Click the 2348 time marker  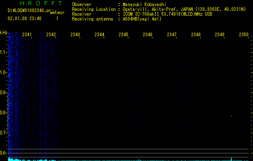coord(196,35)
